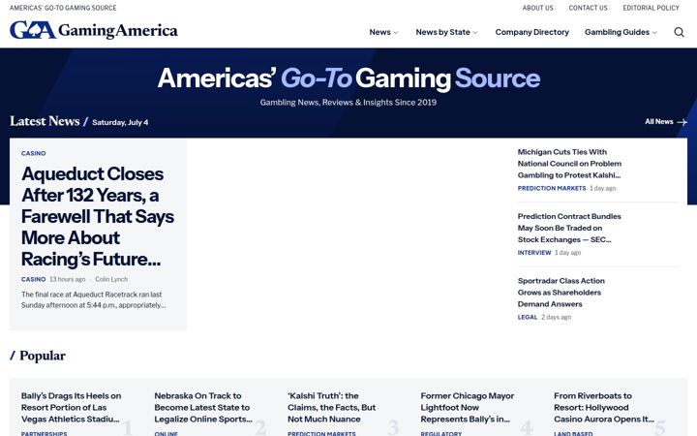Image resolution: width=697 pixels, height=436 pixels.
Task: Open the 'Kalshi Truth' popular article
Action: click(x=332, y=407)
